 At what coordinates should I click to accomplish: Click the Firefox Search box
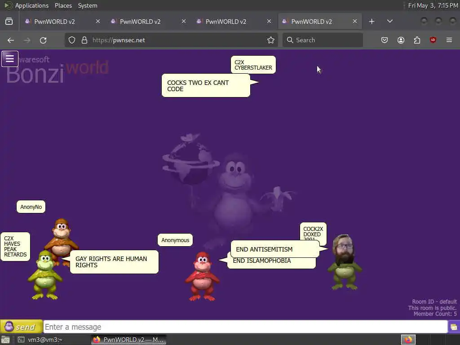click(323, 40)
